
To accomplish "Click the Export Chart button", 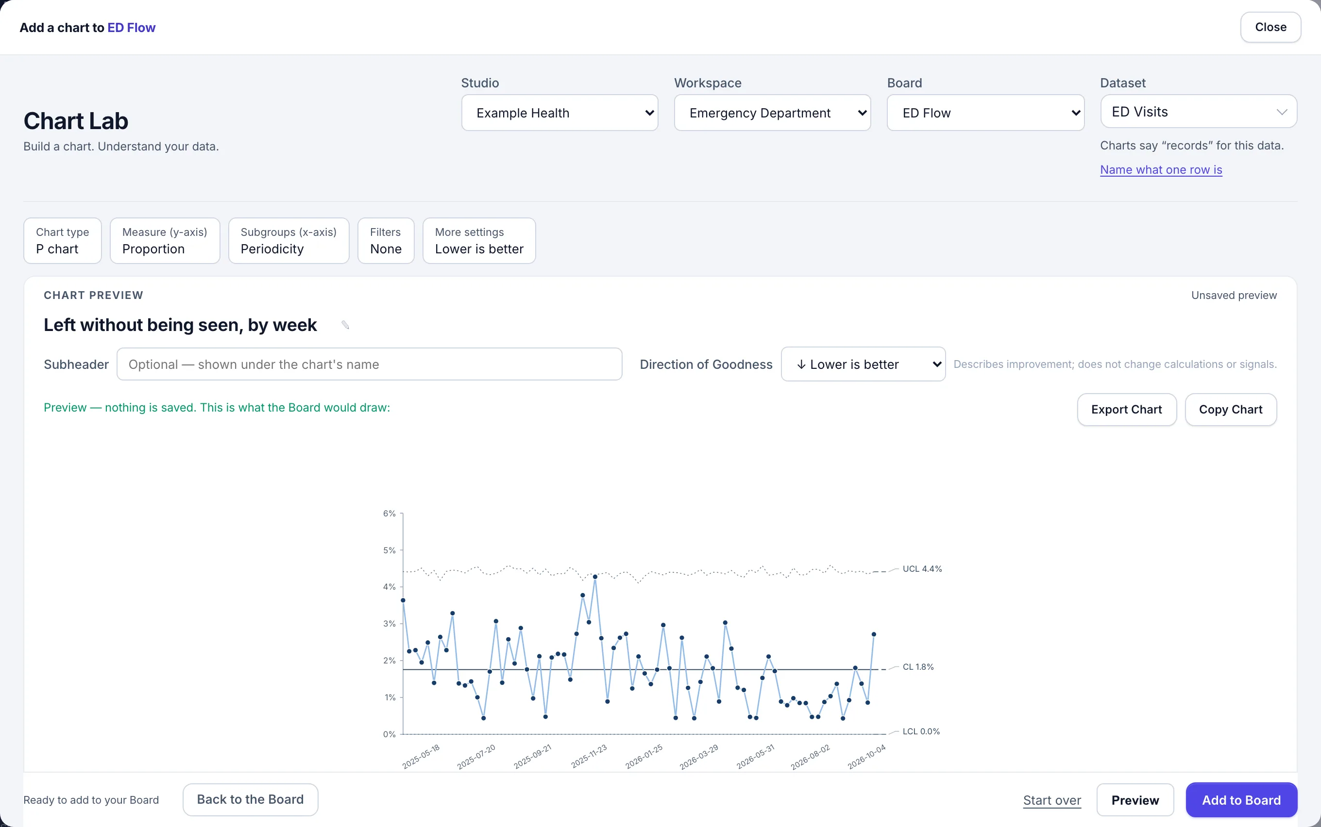I will tap(1126, 409).
